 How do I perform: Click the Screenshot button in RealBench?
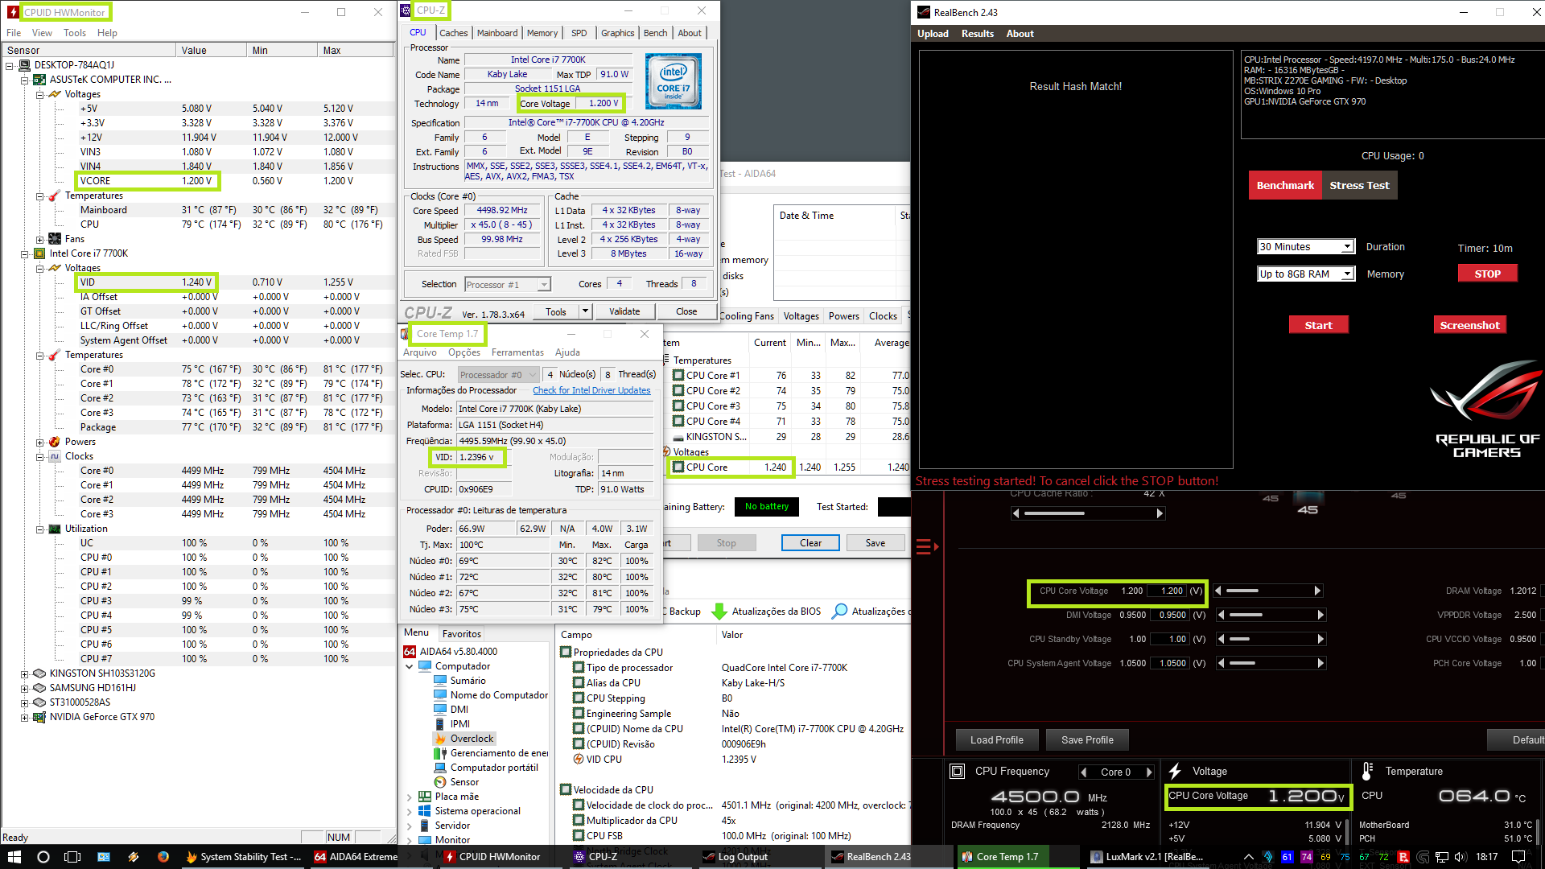click(1469, 325)
